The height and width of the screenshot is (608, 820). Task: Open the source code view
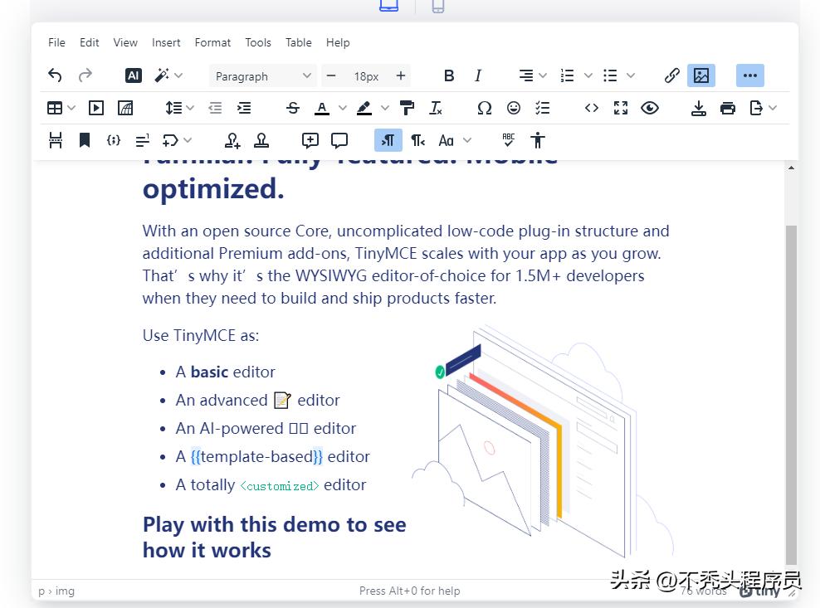coord(592,108)
